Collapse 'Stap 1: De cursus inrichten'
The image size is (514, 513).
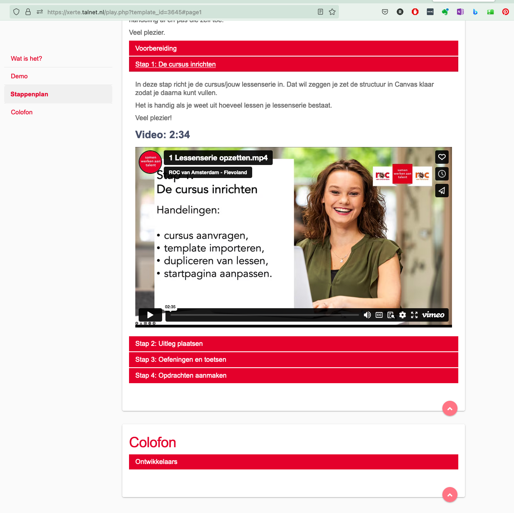[294, 64]
